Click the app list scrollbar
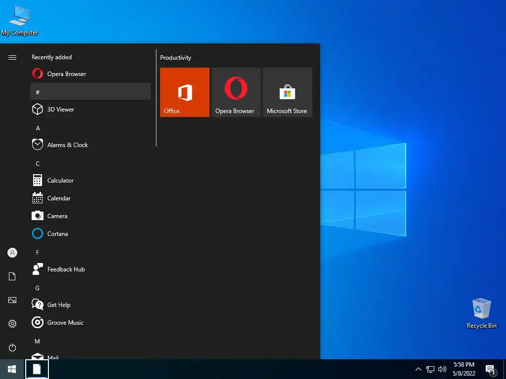 tap(156, 98)
